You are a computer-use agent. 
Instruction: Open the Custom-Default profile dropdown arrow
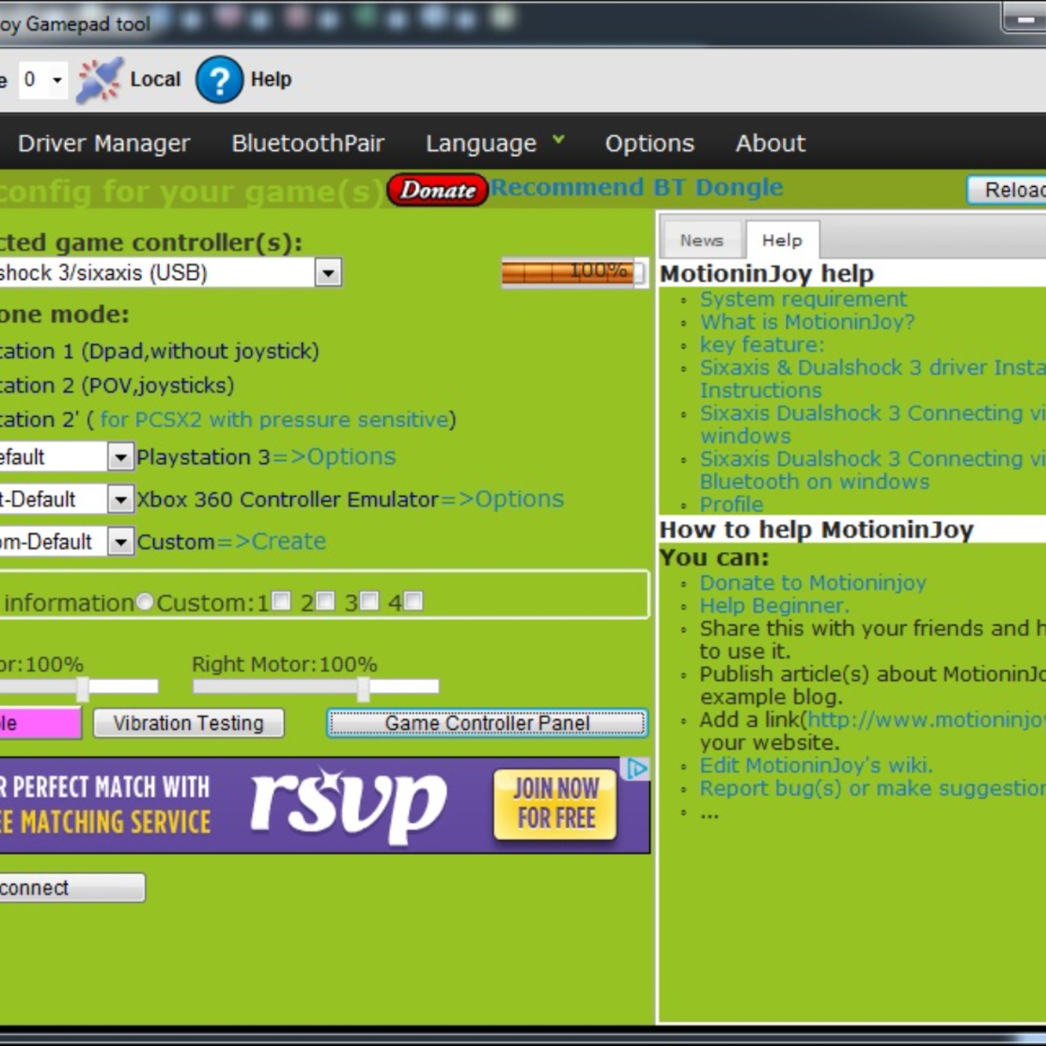click(120, 542)
